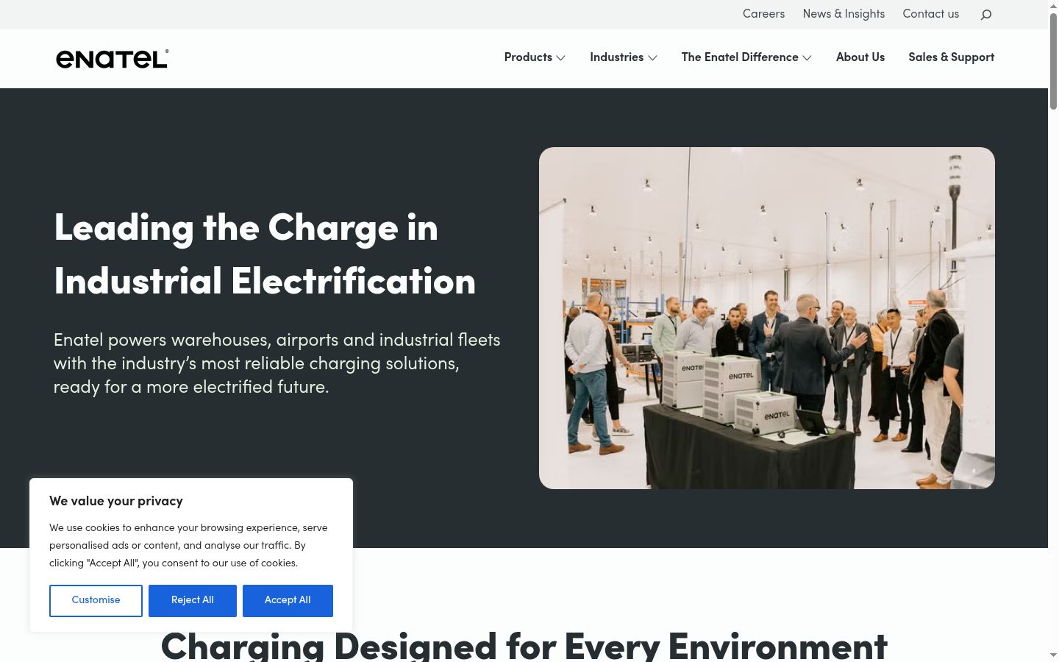The image size is (1059, 662).
Task: Click the Enatel logo
Action: tap(113, 59)
